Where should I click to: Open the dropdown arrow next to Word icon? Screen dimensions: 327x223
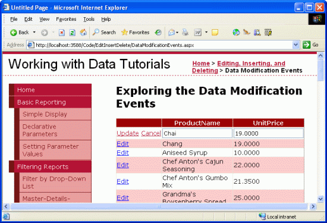[x=206, y=32]
